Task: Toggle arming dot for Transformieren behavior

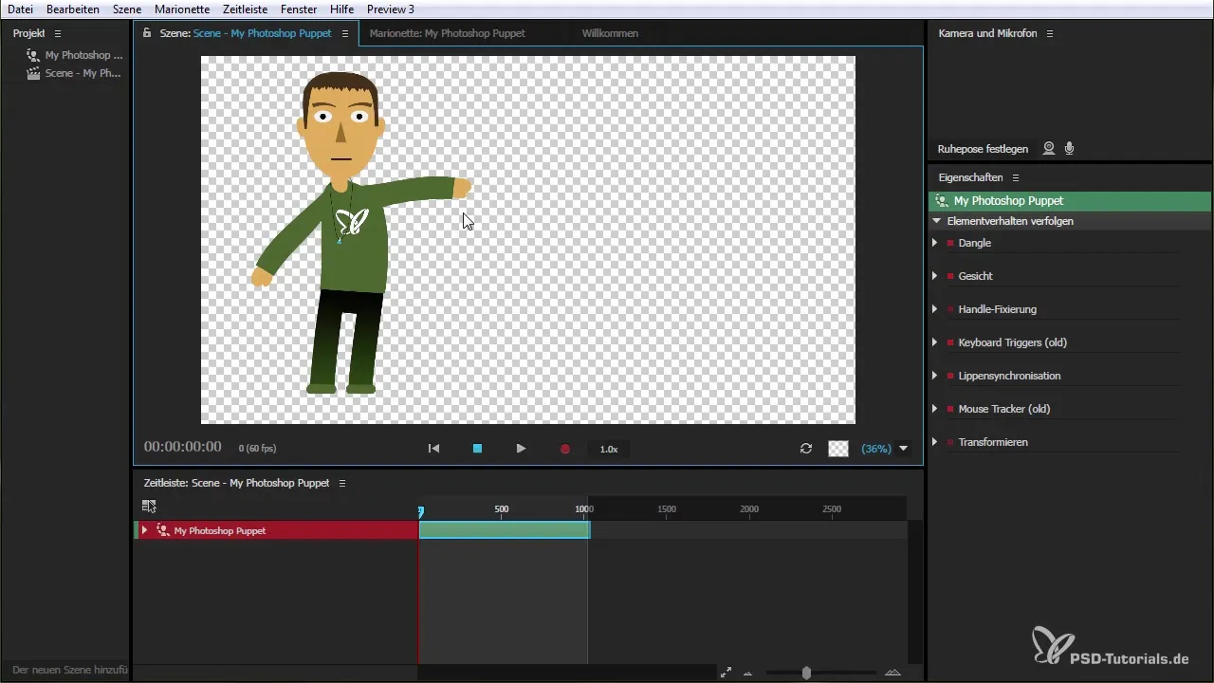Action: tap(950, 442)
